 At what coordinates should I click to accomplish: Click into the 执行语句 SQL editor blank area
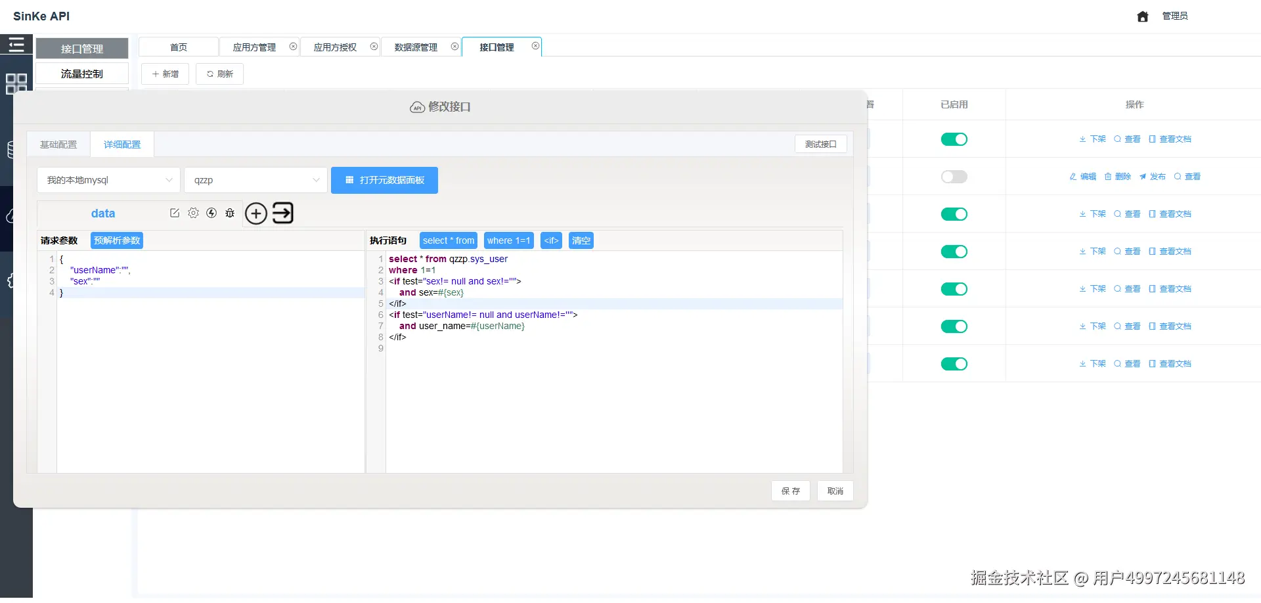614,413
